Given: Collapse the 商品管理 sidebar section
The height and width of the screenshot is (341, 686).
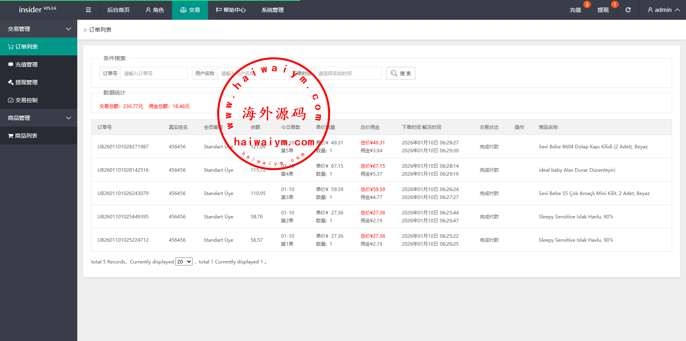Looking at the screenshot, I should click(x=38, y=118).
